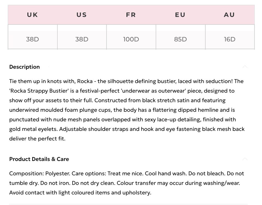Click the 85D EU size cell
The height and width of the screenshot is (205, 262).
[180, 39]
